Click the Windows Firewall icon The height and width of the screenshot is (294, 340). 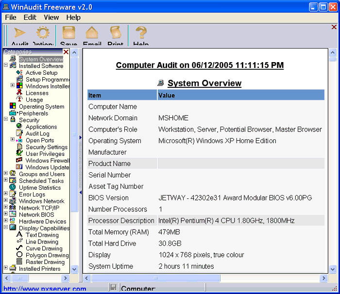[x=19, y=160]
